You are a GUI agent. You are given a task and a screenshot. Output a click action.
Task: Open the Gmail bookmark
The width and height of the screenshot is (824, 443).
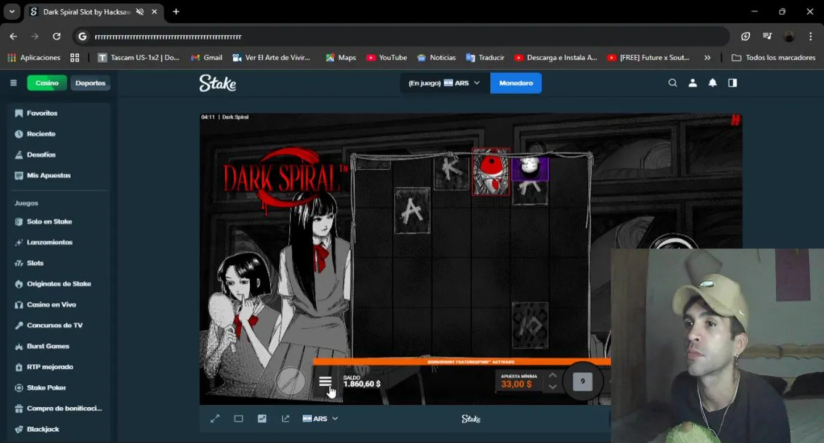pyautogui.click(x=207, y=57)
